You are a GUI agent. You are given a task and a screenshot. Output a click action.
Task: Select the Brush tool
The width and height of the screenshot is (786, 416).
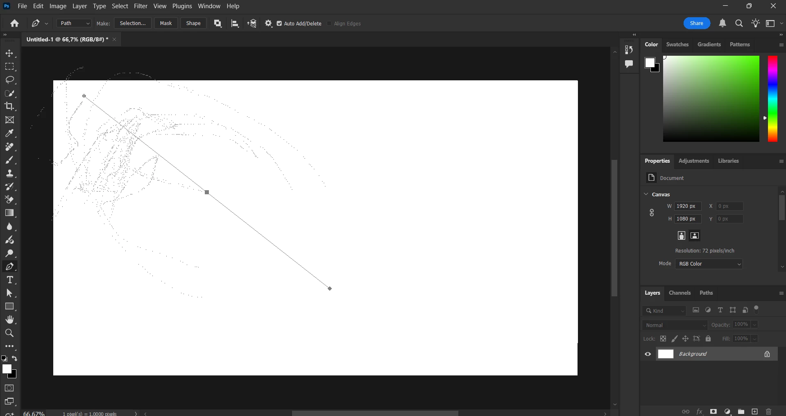[x=9, y=160]
